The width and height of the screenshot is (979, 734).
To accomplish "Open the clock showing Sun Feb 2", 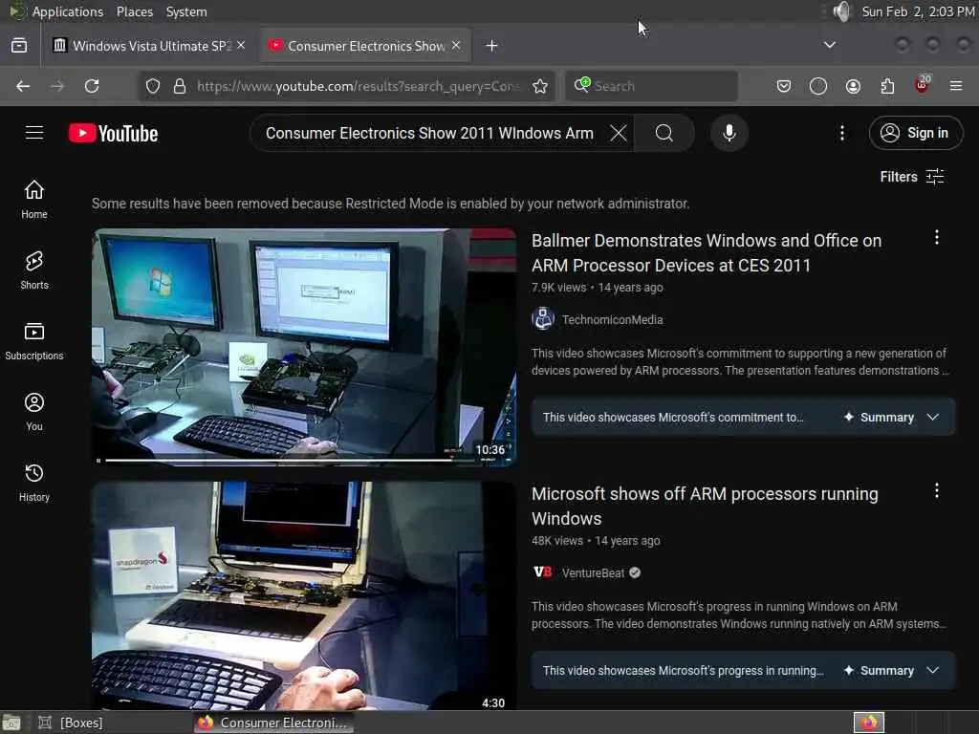I will pyautogui.click(x=918, y=11).
